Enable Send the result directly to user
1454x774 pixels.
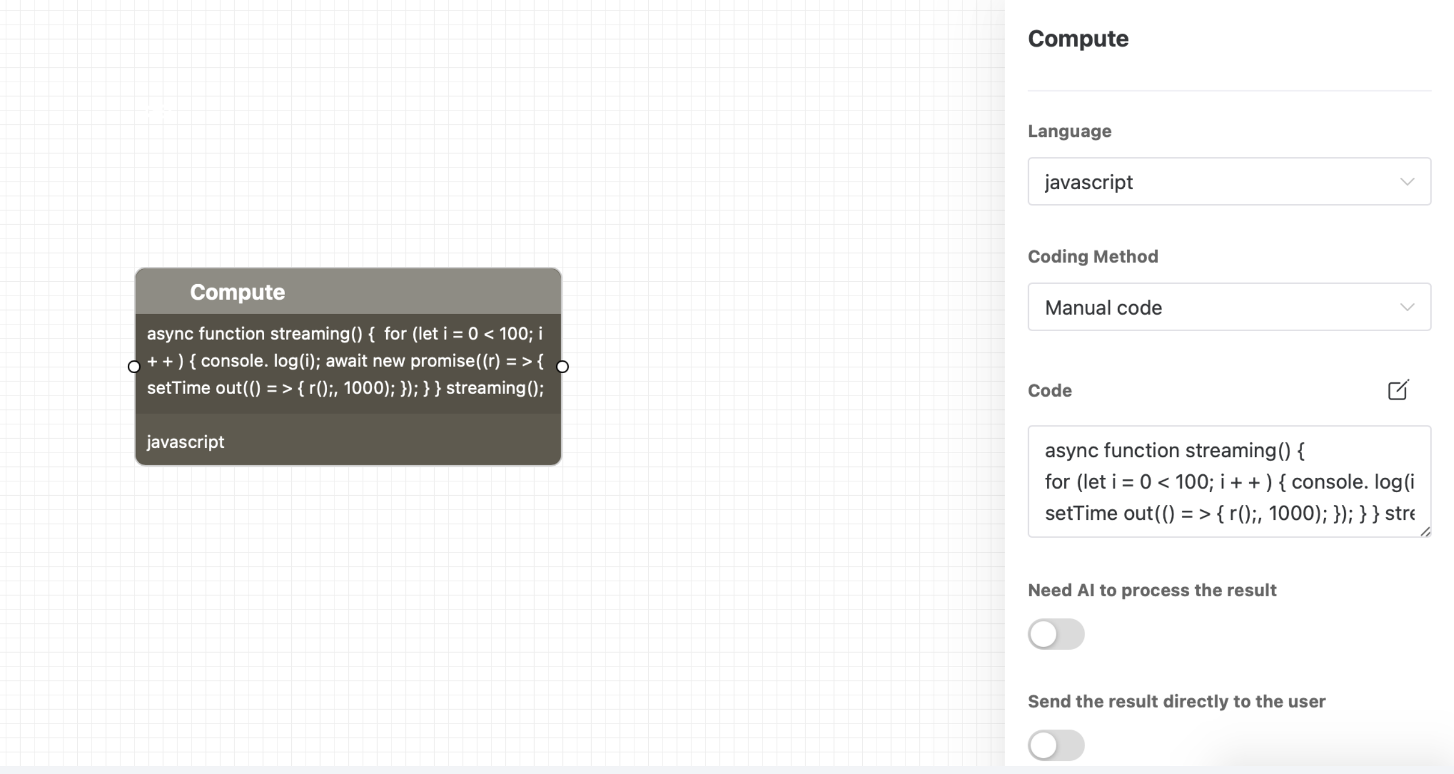pos(1056,745)
